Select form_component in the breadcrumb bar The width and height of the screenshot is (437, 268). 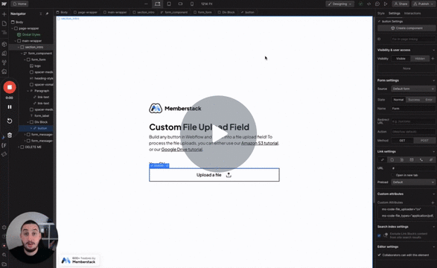[x=174, y=12]
